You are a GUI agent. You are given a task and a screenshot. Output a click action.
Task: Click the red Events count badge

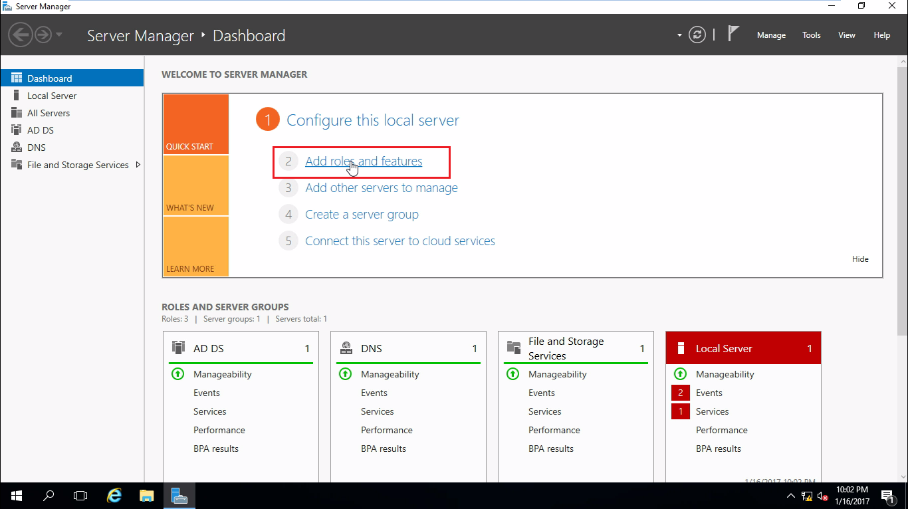tap(680, 393)
